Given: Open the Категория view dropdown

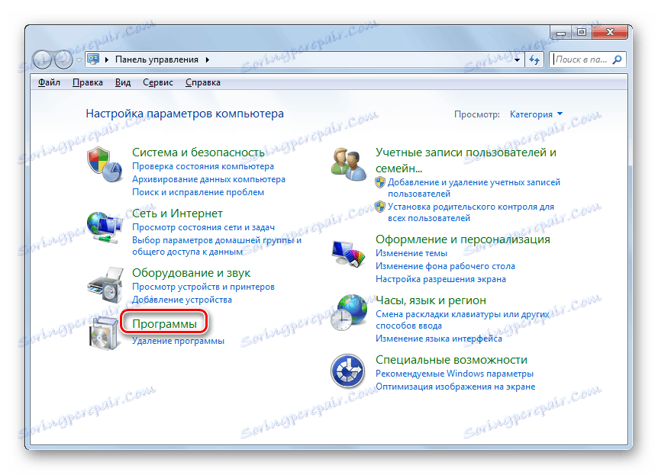Looking at the screenshot, I should [536, 114].
